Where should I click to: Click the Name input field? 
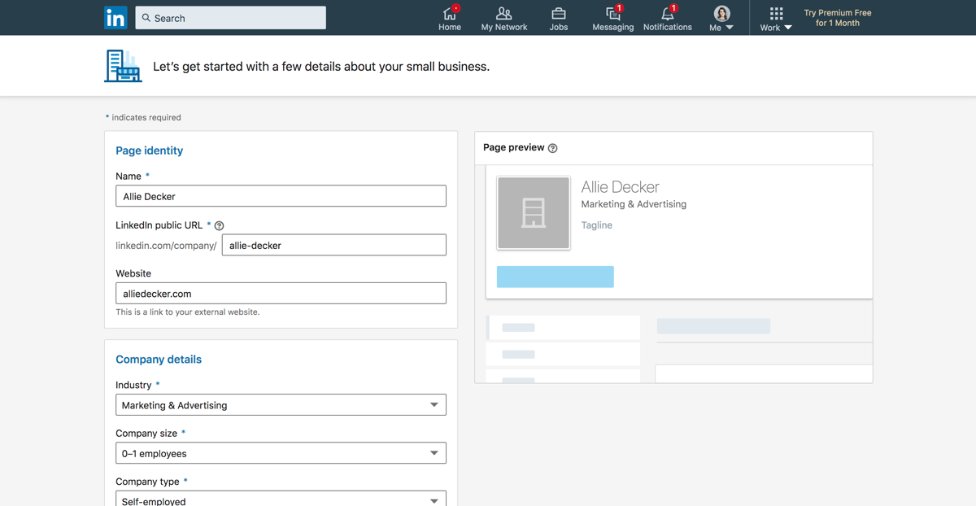click(x=281, y=196)
